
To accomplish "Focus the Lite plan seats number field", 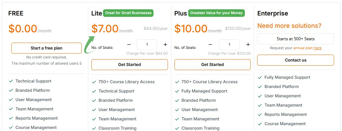I will click(x=147, y=45).
